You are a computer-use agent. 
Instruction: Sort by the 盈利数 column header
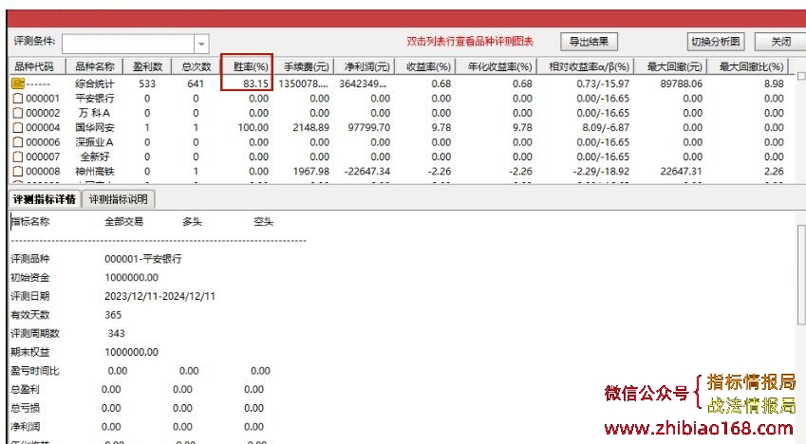pos(147,66)
